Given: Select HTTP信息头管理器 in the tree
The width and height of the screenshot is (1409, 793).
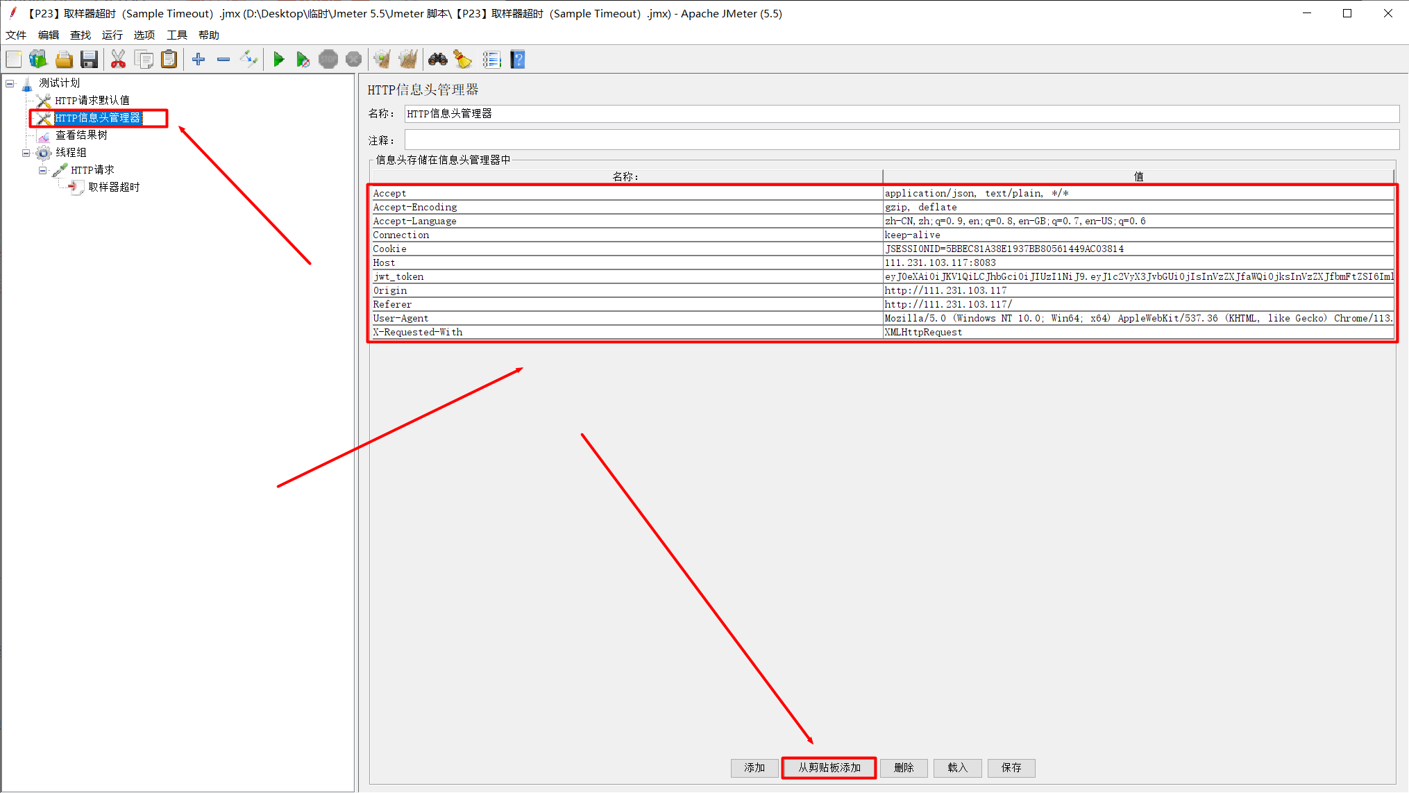Looking at the screenshot, I should click(x=98, y=118).
